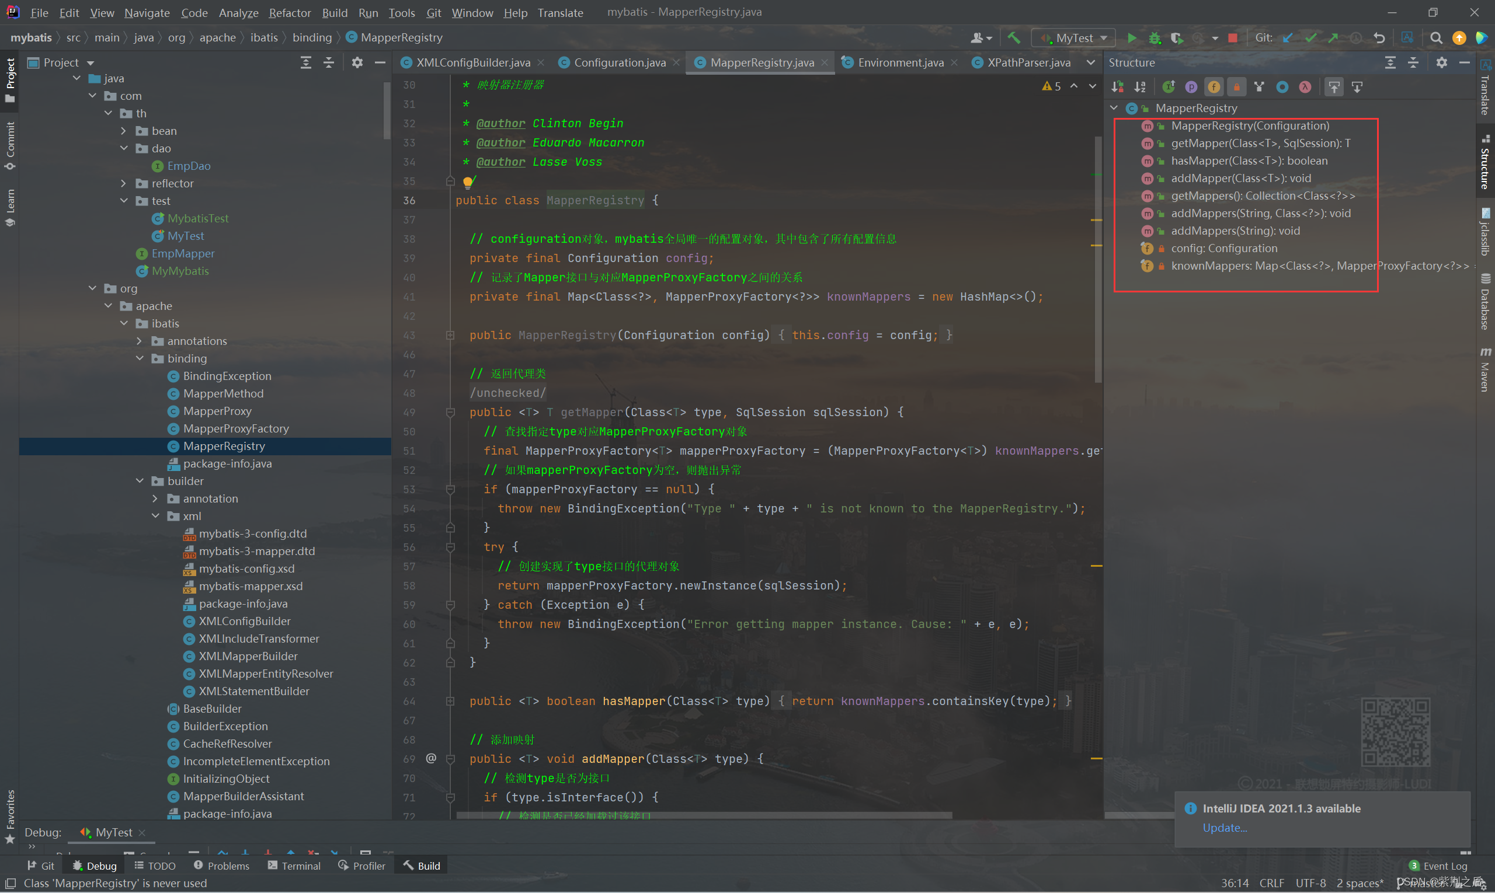The width and height of the screenshot is (1495, 893).
Task: Switch to Environment.java editor tab
Action: point(900,62)
